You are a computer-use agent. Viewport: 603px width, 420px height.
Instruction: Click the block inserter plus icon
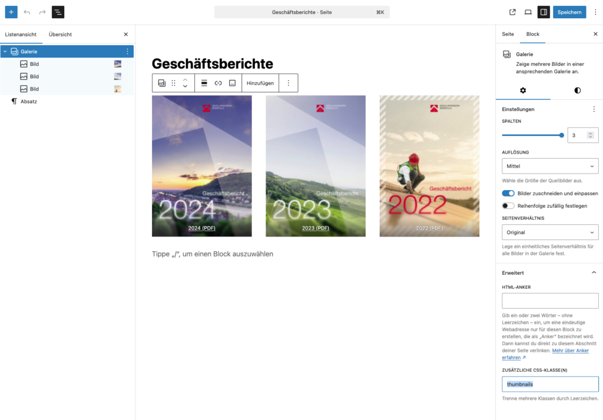(11, 12)
